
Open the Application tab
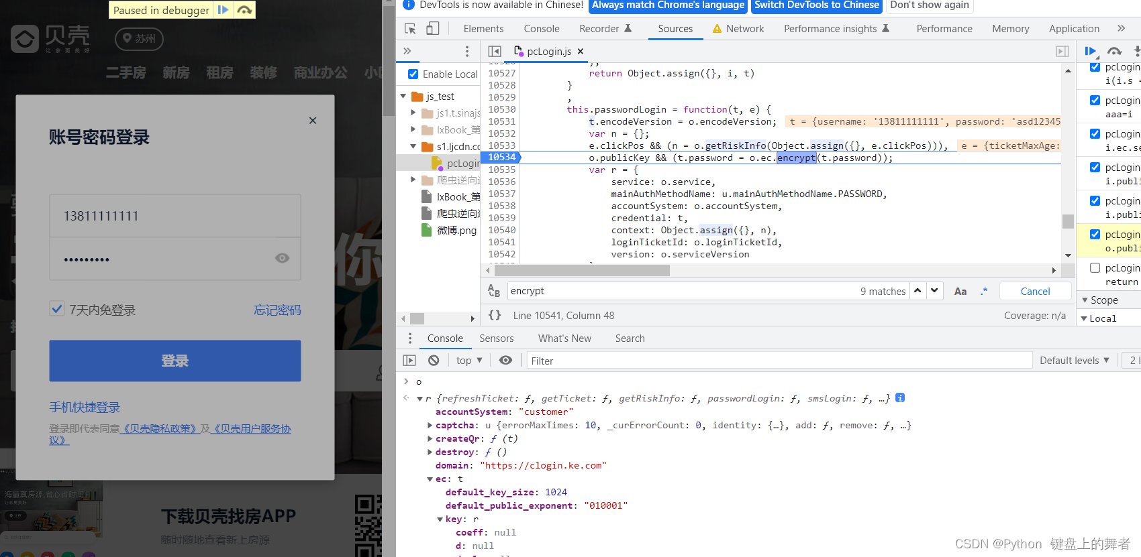coord(1074,29)
